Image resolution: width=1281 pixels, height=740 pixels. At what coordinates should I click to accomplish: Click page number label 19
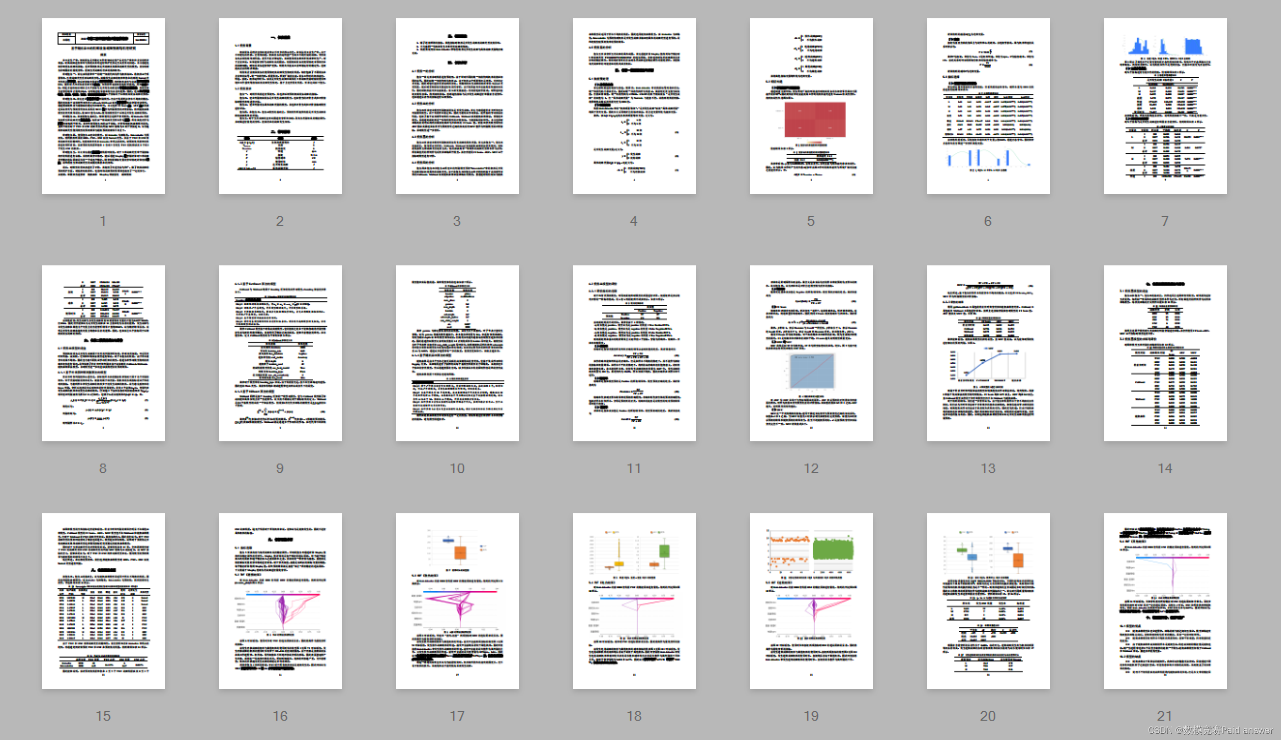point(811,716)
